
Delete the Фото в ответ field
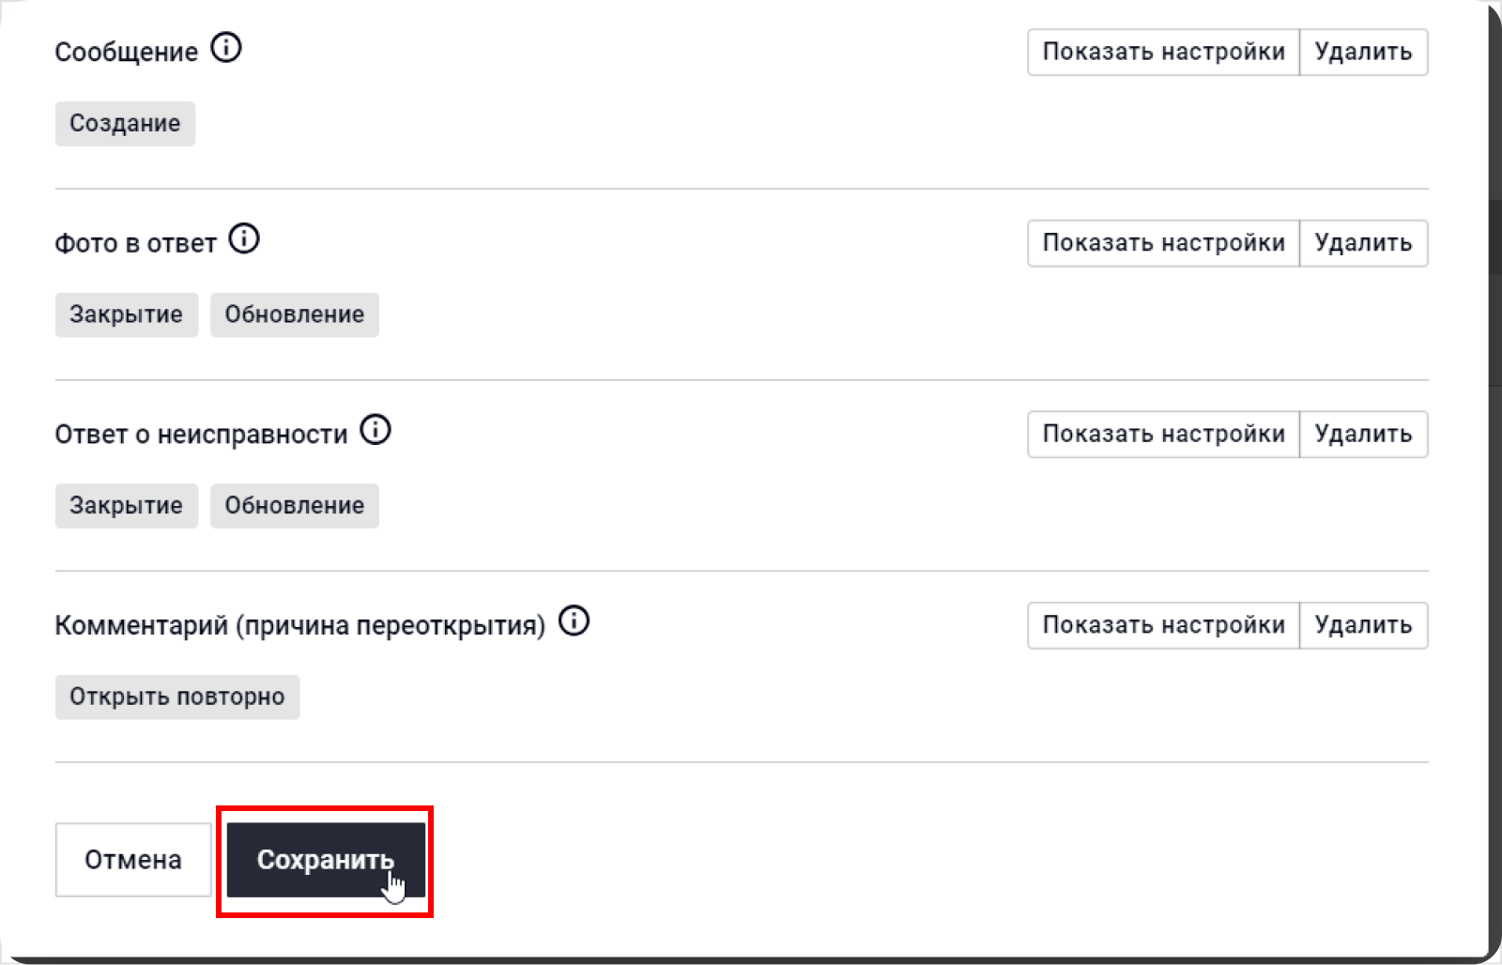click(x=1363, y=243)
